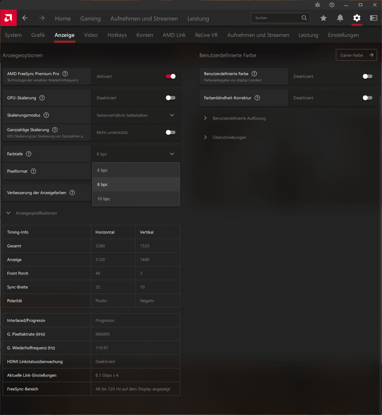Show help for Ganzzahlige Skalierung
The height and width of the screenshot is (415, 382).
[x=55, y=130]
